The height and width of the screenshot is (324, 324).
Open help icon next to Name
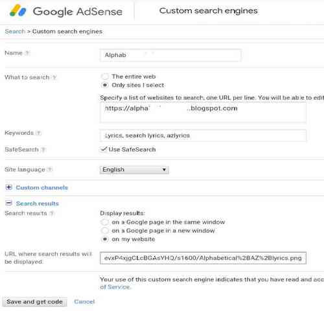pyautogui.click(x=27, y=53)
